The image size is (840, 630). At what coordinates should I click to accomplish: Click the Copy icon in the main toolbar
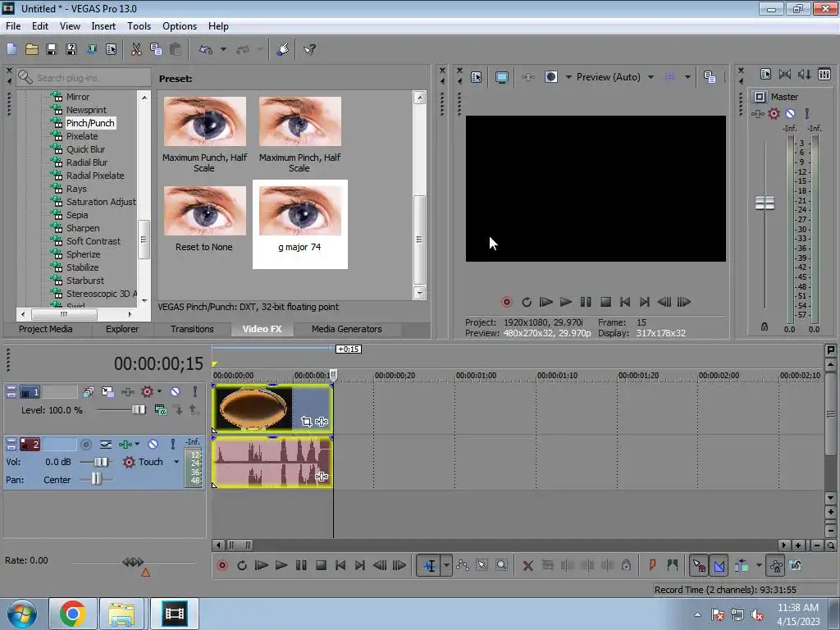(x=156, y=49)
